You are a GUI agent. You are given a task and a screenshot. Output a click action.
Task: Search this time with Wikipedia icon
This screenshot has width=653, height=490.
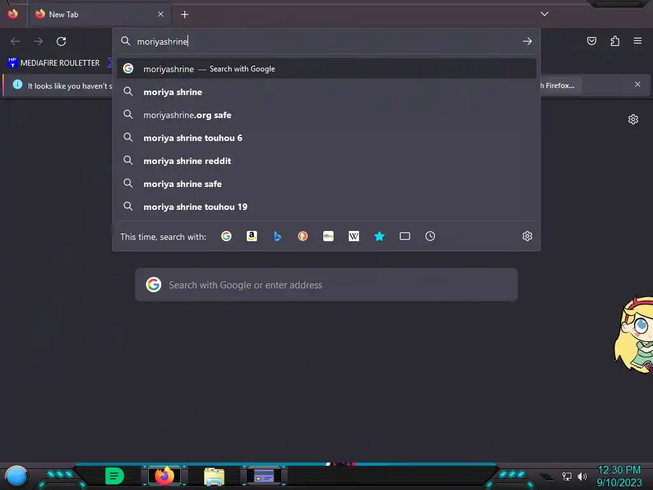point(353,236)
